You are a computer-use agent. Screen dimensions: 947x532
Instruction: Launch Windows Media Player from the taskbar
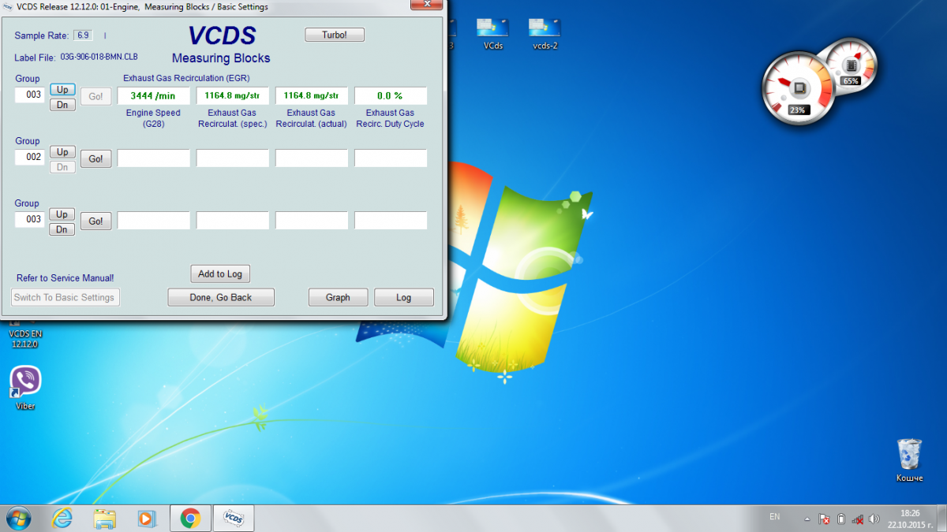point(146,518)
